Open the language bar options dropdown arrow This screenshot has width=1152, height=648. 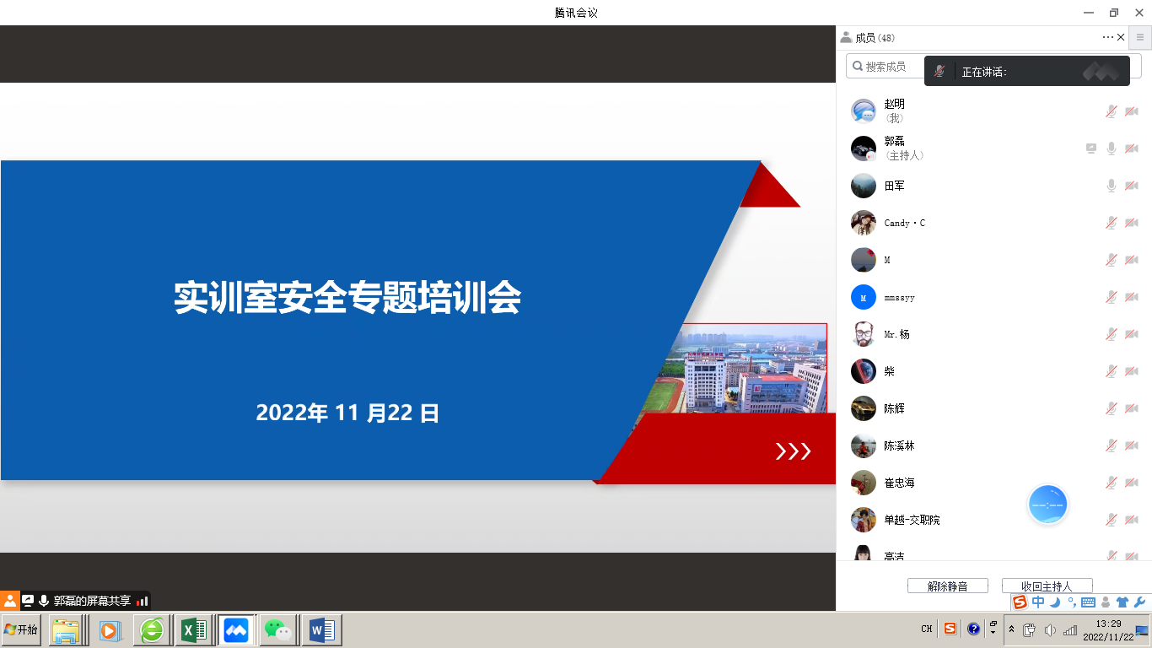coord(993,632)
